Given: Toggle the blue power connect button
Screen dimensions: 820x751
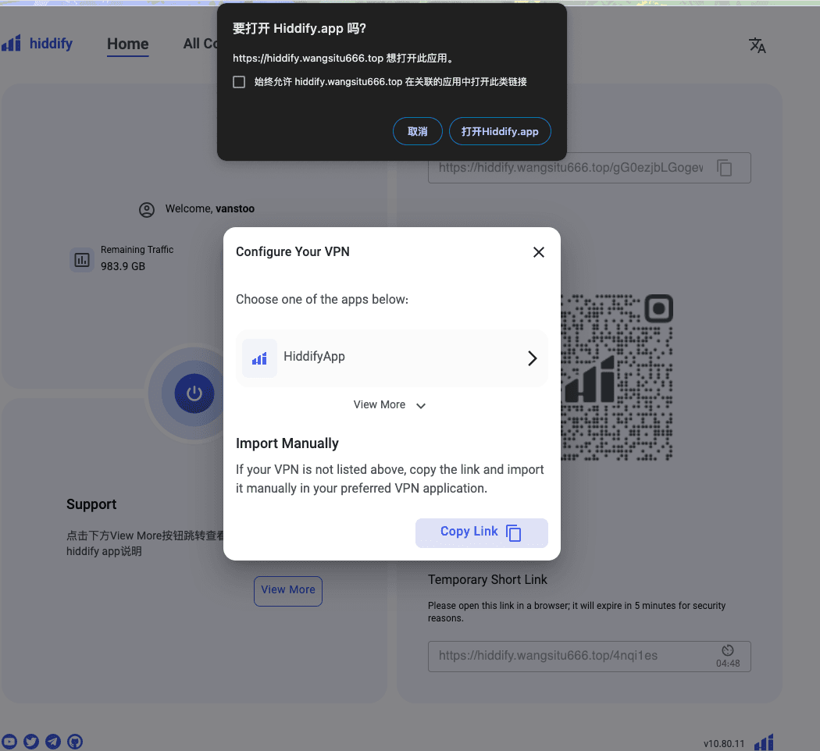Looking at the screenshot, I should (194, 393).
